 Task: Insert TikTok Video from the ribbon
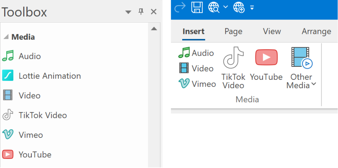[233, 68]
